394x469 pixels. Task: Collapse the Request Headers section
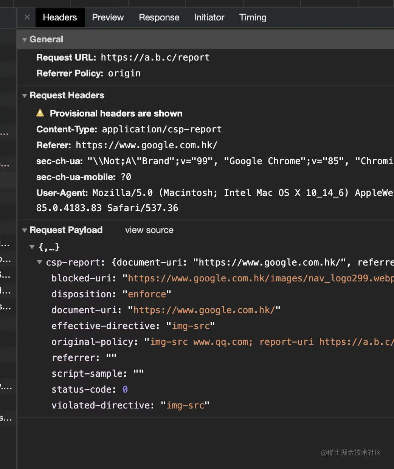25,96
